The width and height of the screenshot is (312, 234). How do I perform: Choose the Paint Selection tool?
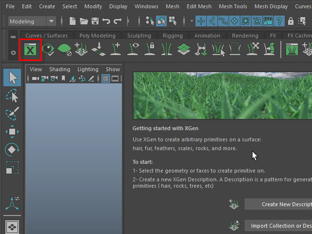12,114
